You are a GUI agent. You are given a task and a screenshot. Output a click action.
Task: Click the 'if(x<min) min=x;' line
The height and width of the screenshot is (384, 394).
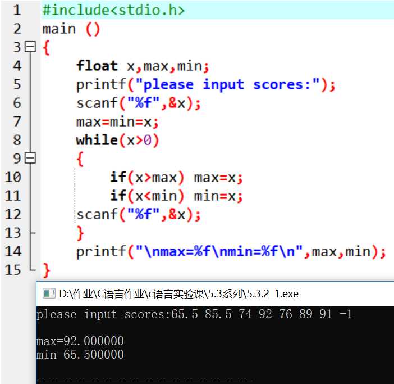point(176,196)
